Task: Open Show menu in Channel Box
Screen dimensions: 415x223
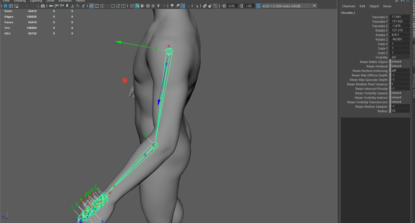Action: point(387,6)
